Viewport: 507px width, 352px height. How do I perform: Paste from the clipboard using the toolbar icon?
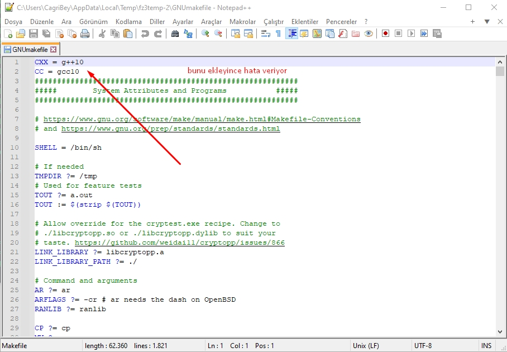pyautogui.click(x=128, y=34)
